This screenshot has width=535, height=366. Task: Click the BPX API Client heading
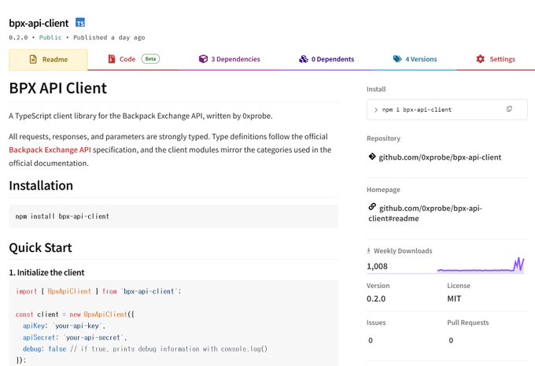(58, 88)
